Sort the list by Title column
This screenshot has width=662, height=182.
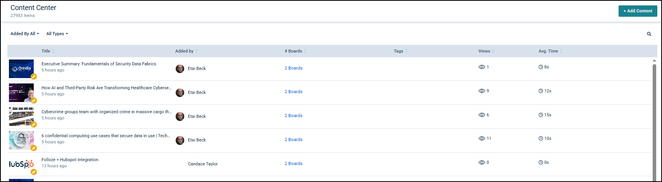tap(46, 51)
